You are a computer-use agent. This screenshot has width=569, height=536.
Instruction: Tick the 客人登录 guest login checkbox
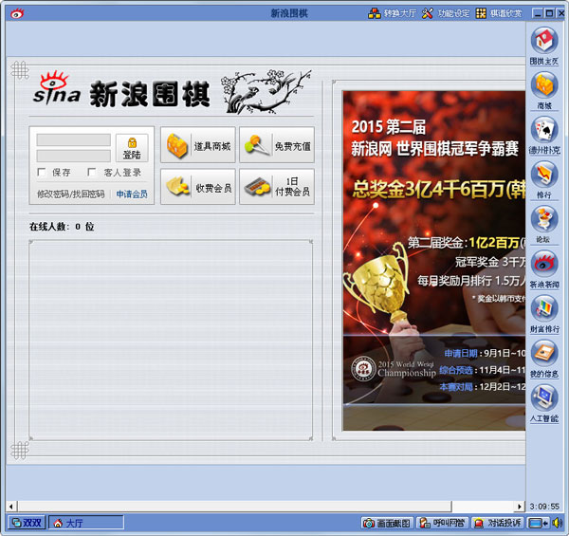92,172
